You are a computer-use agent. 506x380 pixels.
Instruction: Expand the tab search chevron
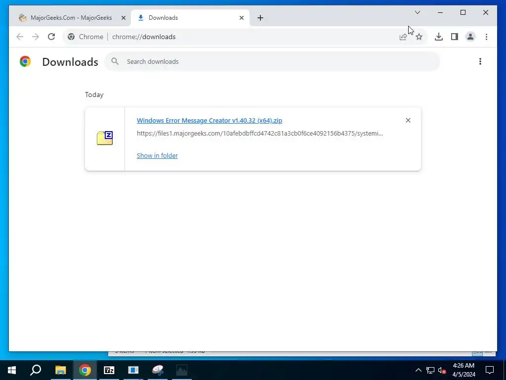pos(417,12)
